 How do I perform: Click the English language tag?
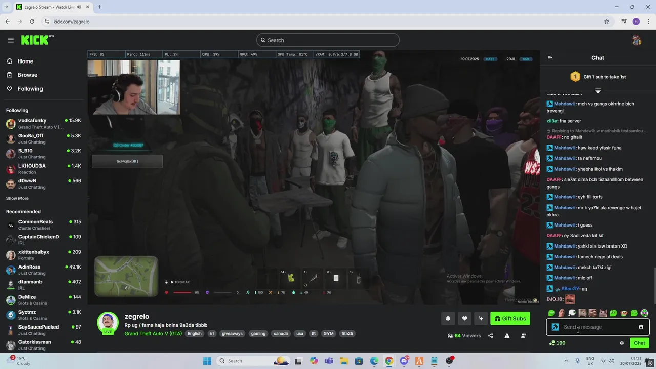coord(194,333)
